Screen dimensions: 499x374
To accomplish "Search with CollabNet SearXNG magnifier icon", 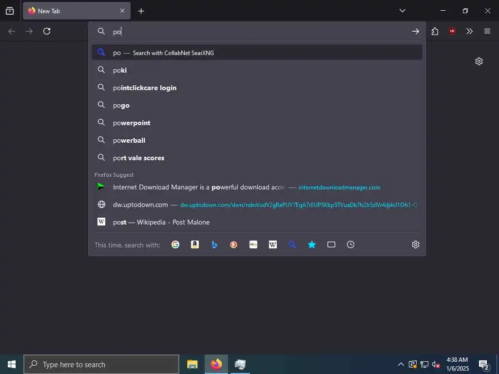I will point(292,244).
